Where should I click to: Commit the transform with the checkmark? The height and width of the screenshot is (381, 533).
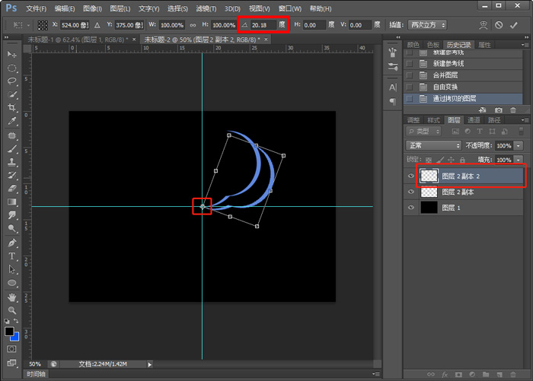[514, 25]
